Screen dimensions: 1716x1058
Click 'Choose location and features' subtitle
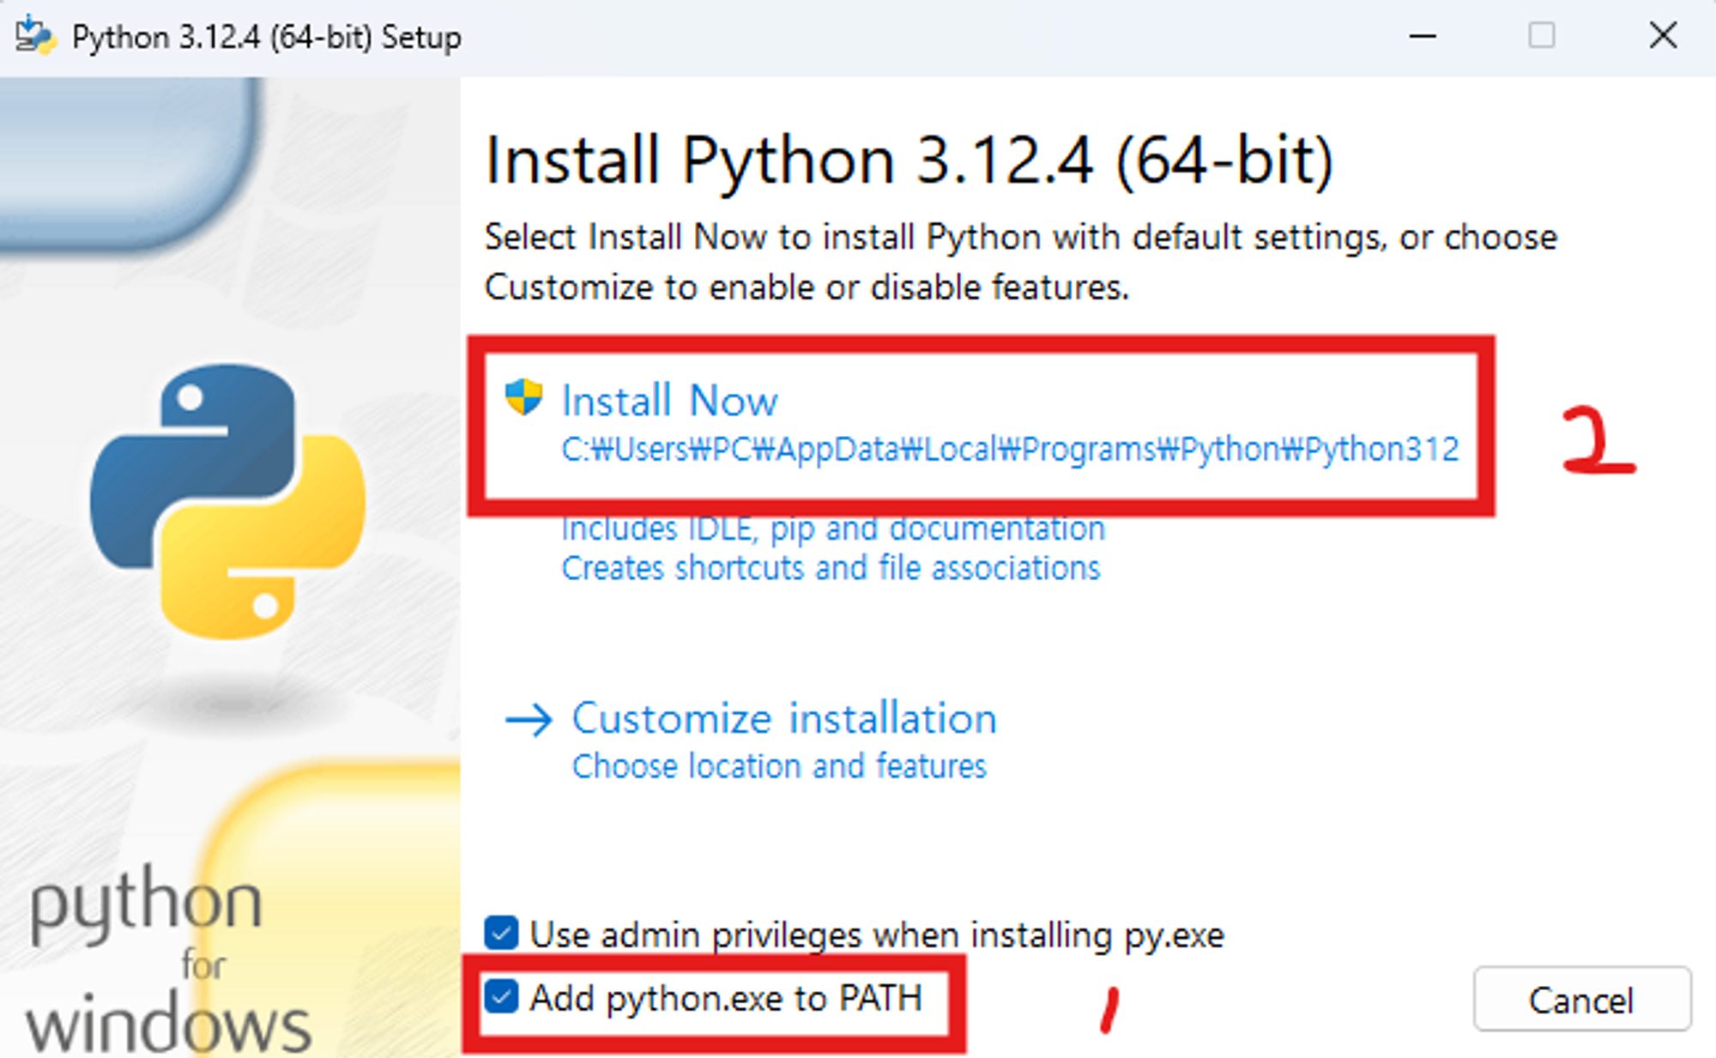click(778, 766)
